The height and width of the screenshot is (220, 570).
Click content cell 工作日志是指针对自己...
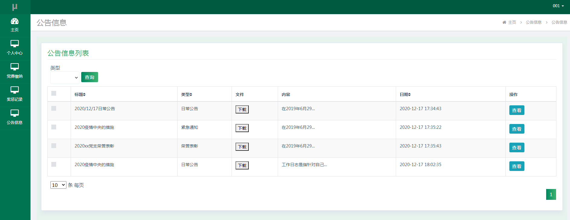304,165
